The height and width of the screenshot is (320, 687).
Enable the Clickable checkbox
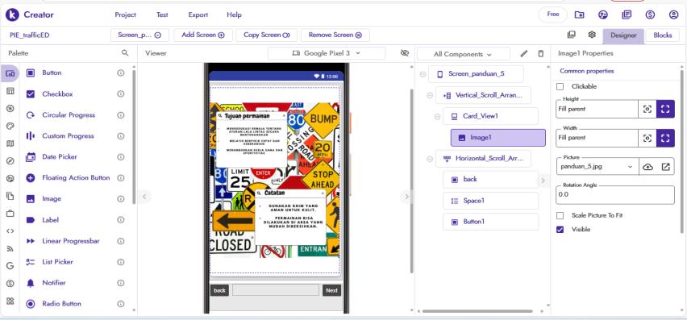coord(560,87)
